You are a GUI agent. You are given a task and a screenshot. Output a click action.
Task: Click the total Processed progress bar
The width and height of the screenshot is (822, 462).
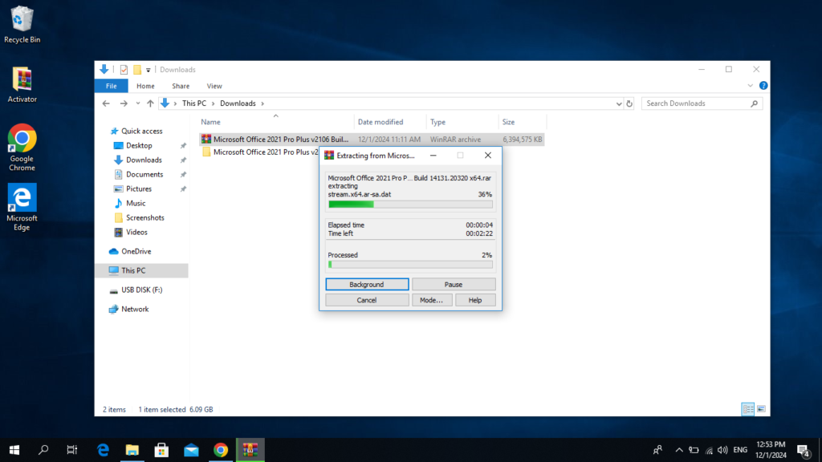[410, 265]
